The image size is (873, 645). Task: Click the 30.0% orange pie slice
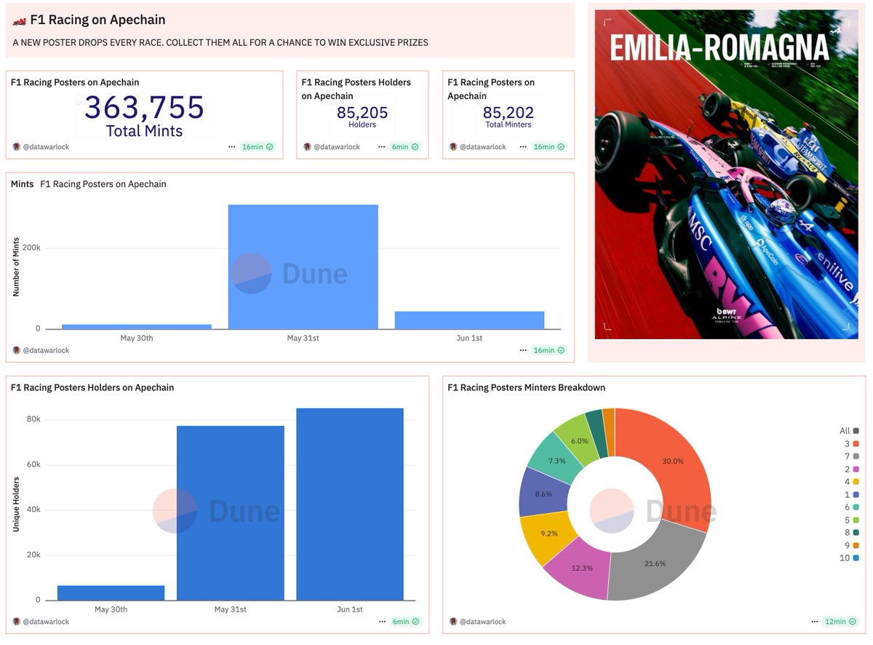[673, 461]
